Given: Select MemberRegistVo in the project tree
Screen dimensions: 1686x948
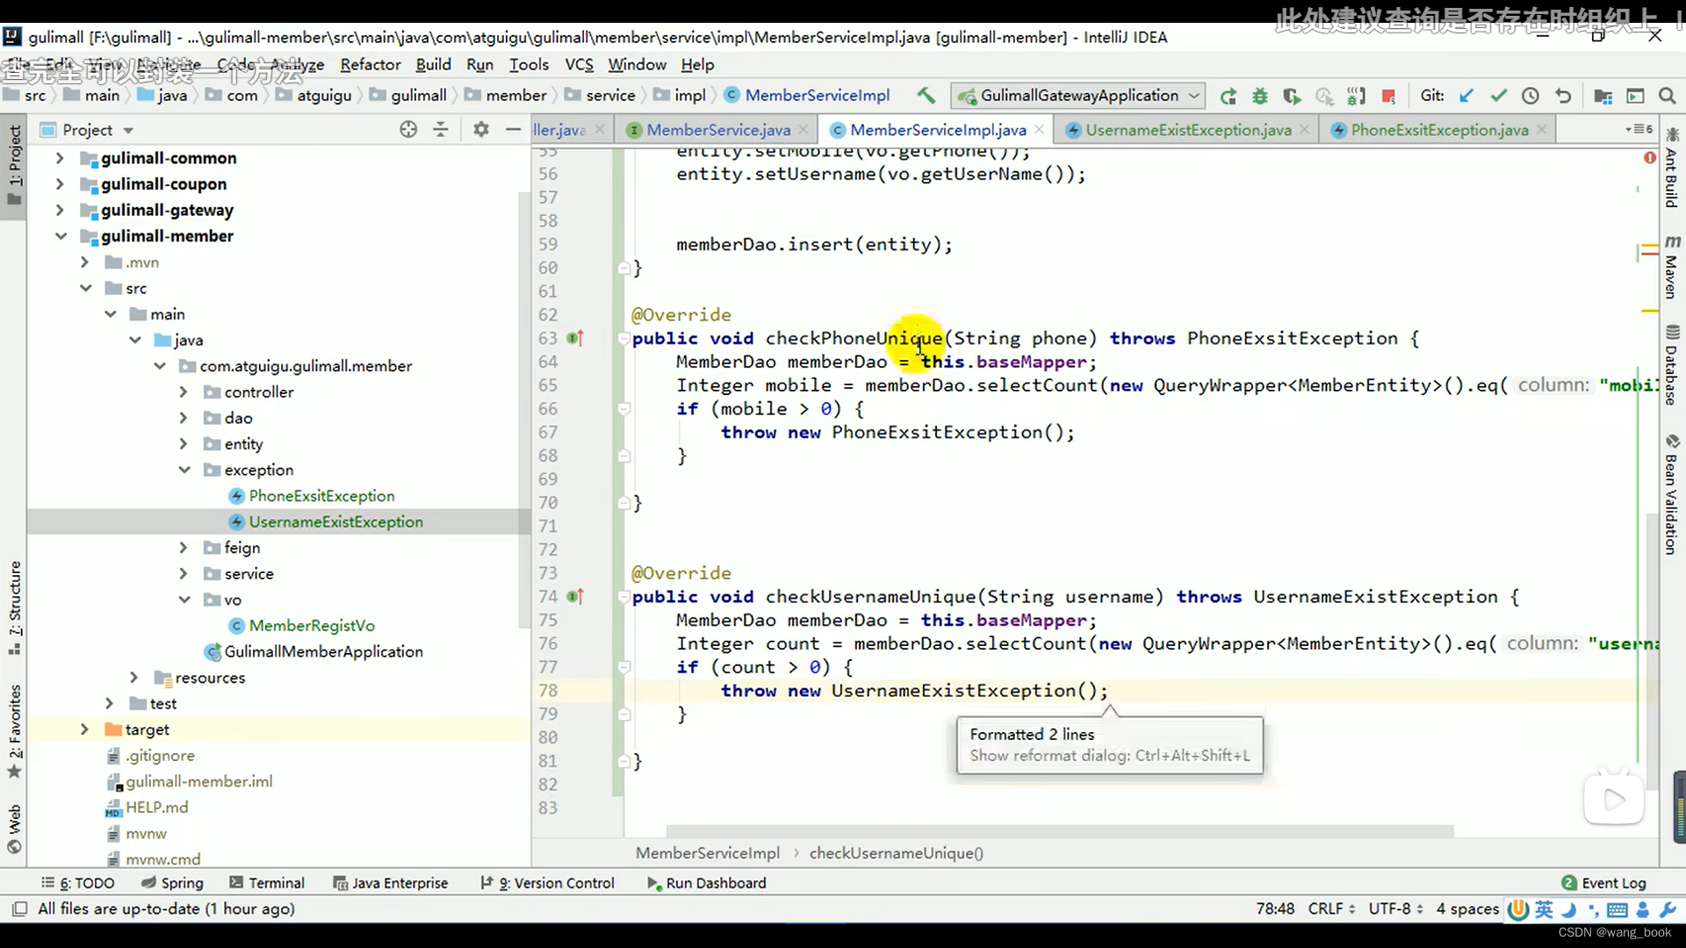Looking at the screenshot, I should [311, 626].
